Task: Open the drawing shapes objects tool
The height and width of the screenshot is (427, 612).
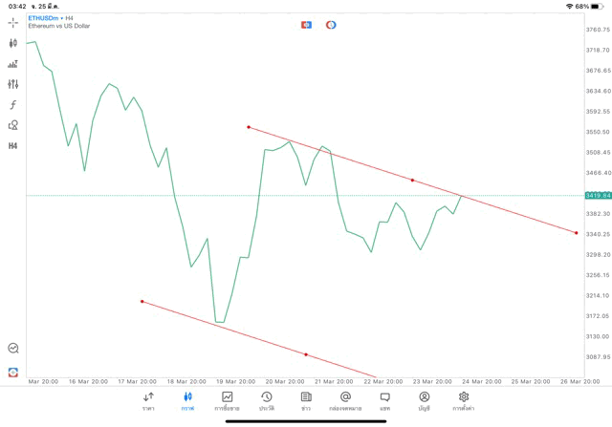Action: [13, 125]
